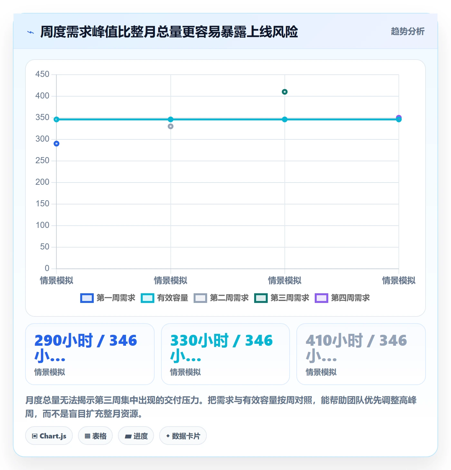This screenshot has width=451, height=470.
Task: Click the 数据卡片 tag chip
Action: coord(183,436)
